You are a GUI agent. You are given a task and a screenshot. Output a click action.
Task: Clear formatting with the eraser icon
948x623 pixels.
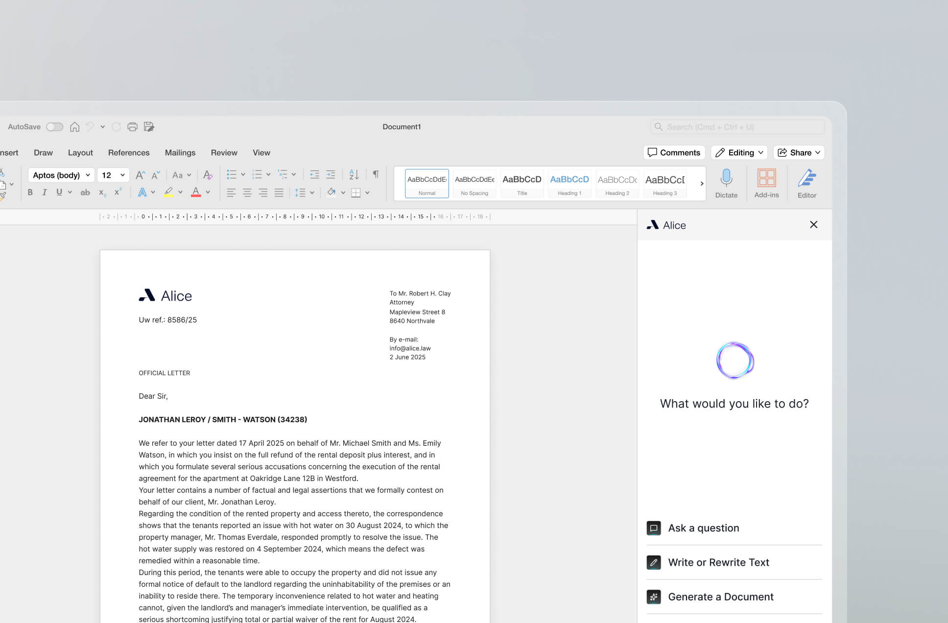(208, 175)
